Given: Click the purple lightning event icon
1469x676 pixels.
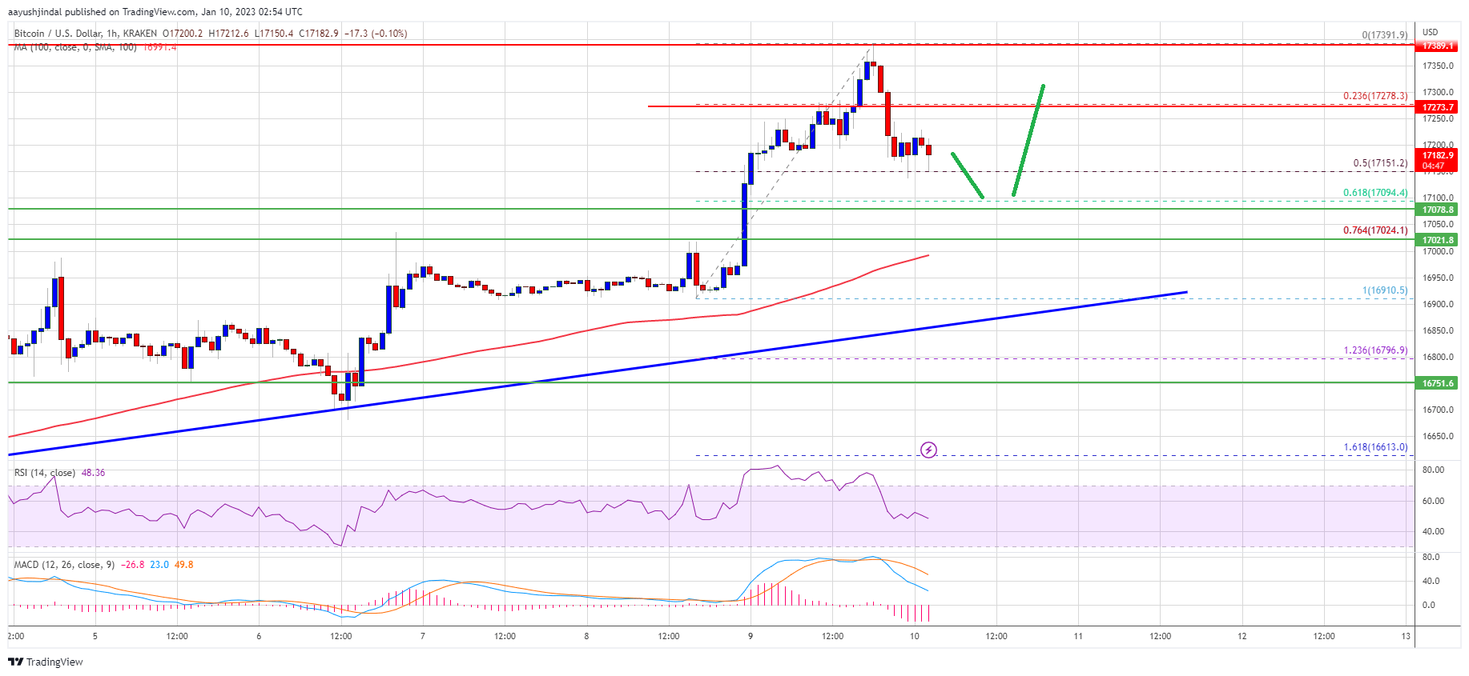Looking at the screenshot, I should tap(928, 450).
